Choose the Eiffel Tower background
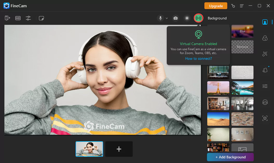The width and height of the screenshot is (274, 163). pos(218,88)
